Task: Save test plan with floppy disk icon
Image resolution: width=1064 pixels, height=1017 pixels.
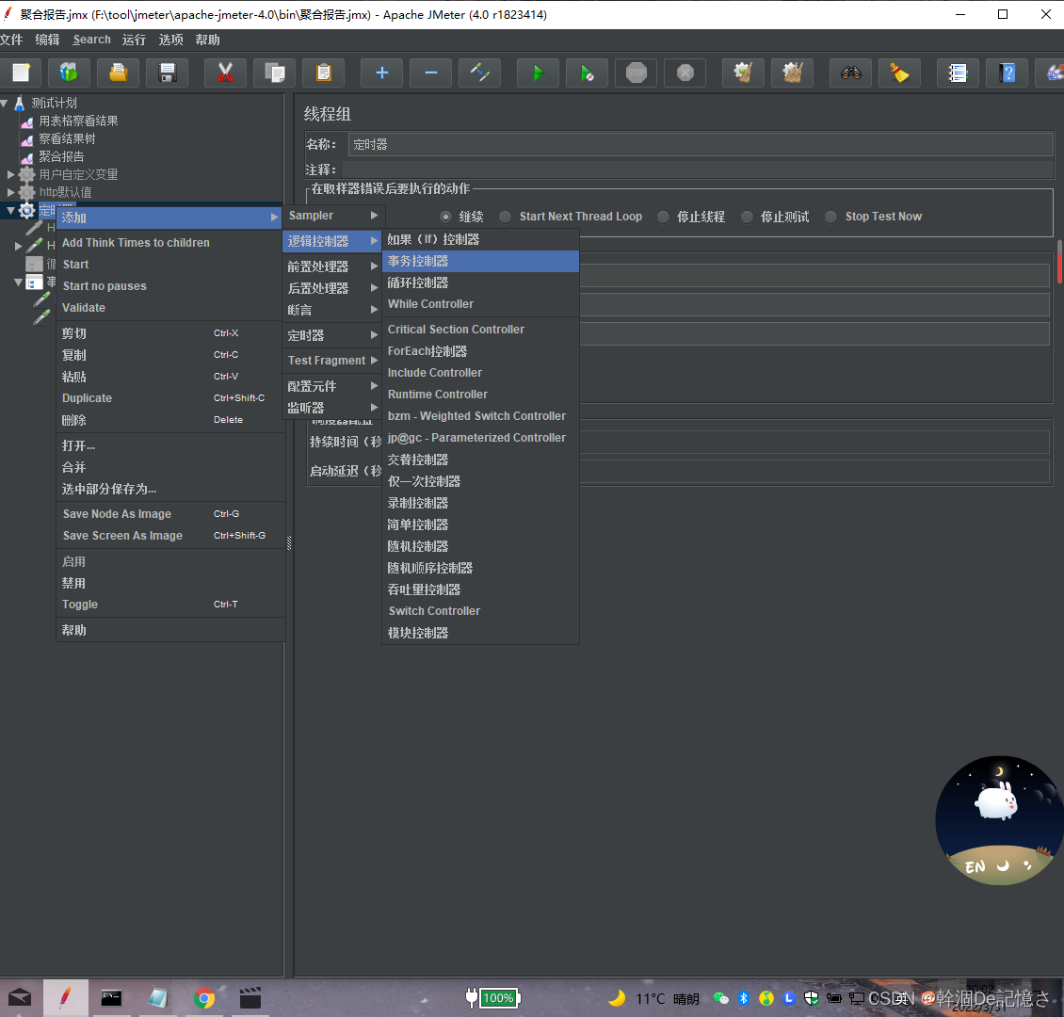Action: click(167, 73)
